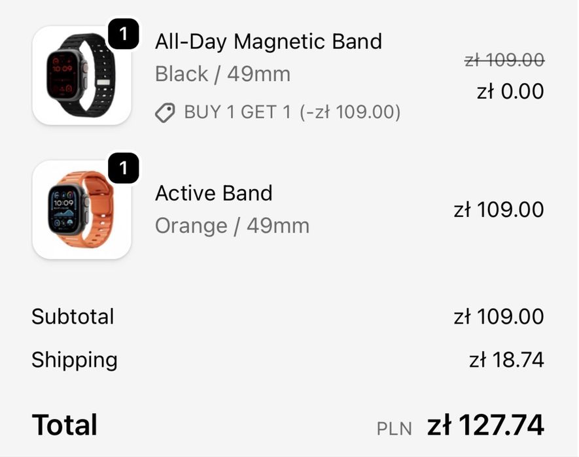Screen dimensions: 579x457
Task: Click the PLN currency code
Action: [395, 429]
